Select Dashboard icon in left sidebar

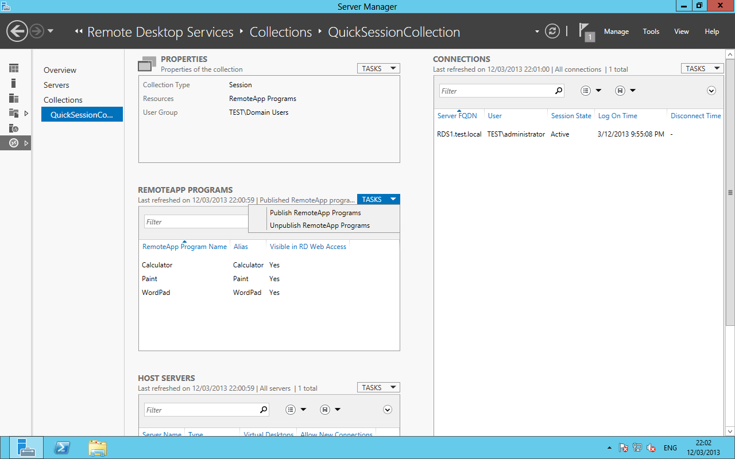(14, 68)
